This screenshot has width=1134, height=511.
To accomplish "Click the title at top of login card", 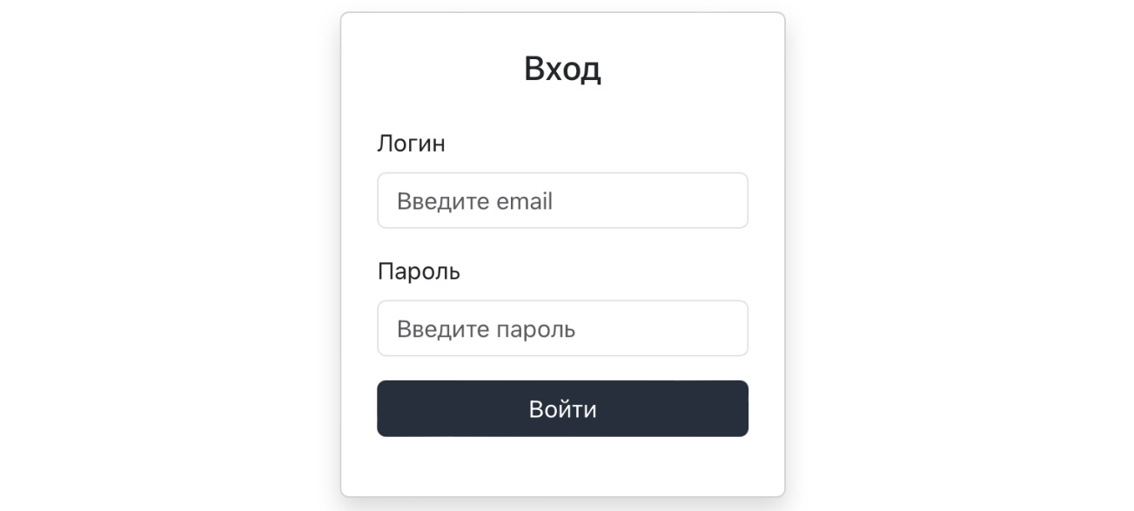I will 562,69.
